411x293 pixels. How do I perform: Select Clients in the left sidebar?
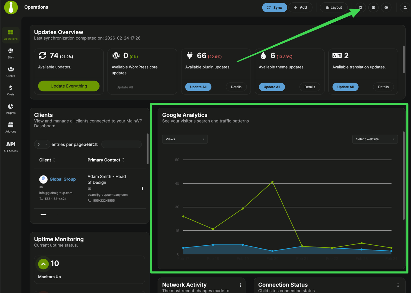coord(11,72)
